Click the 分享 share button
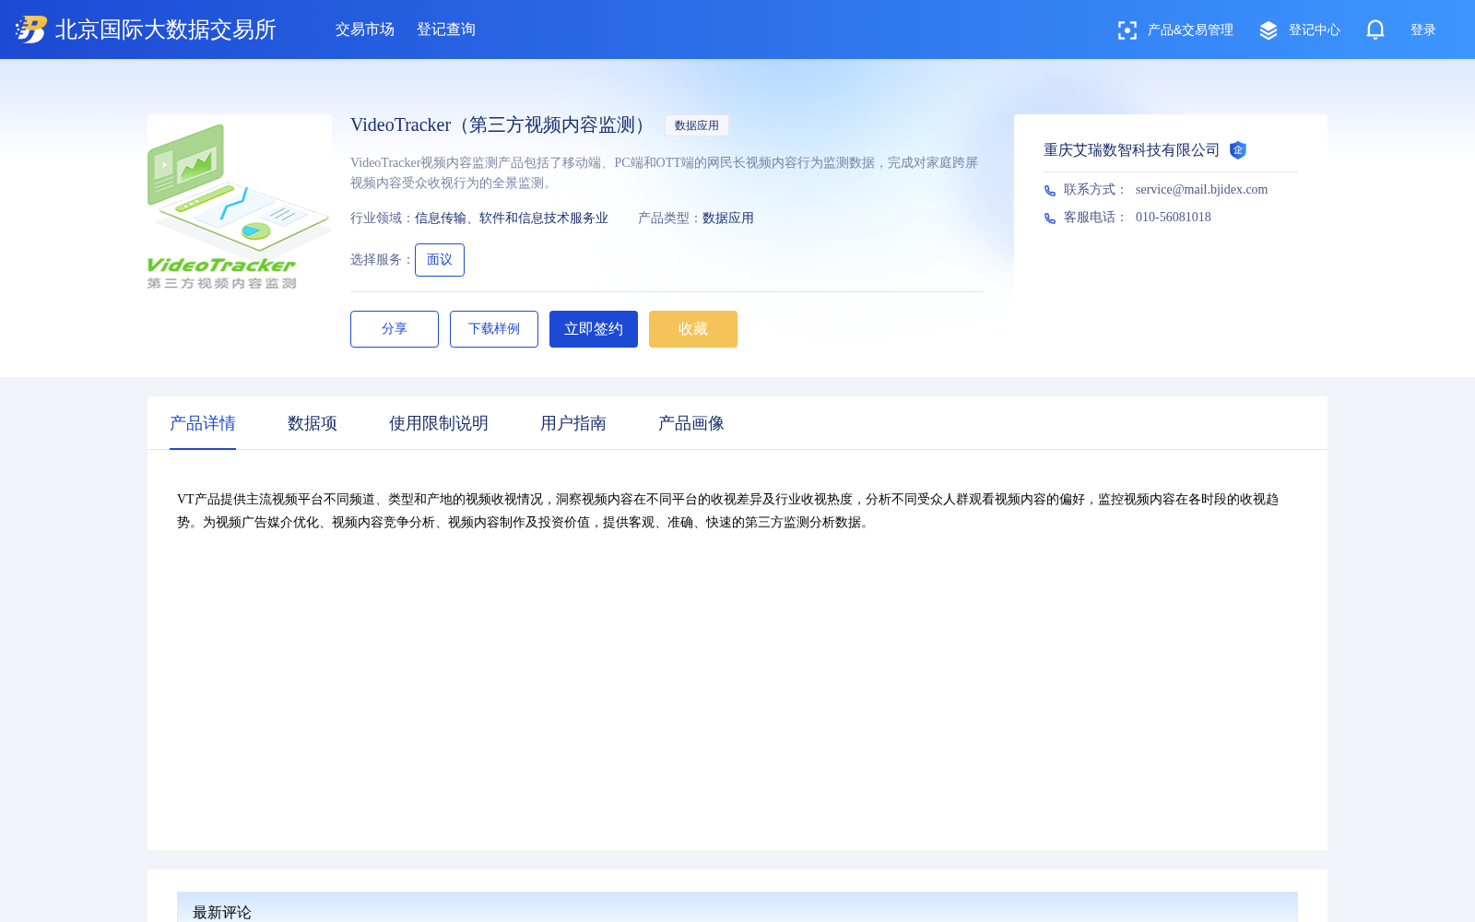Viewport: 1475px width, 922px height. point(395,329)
